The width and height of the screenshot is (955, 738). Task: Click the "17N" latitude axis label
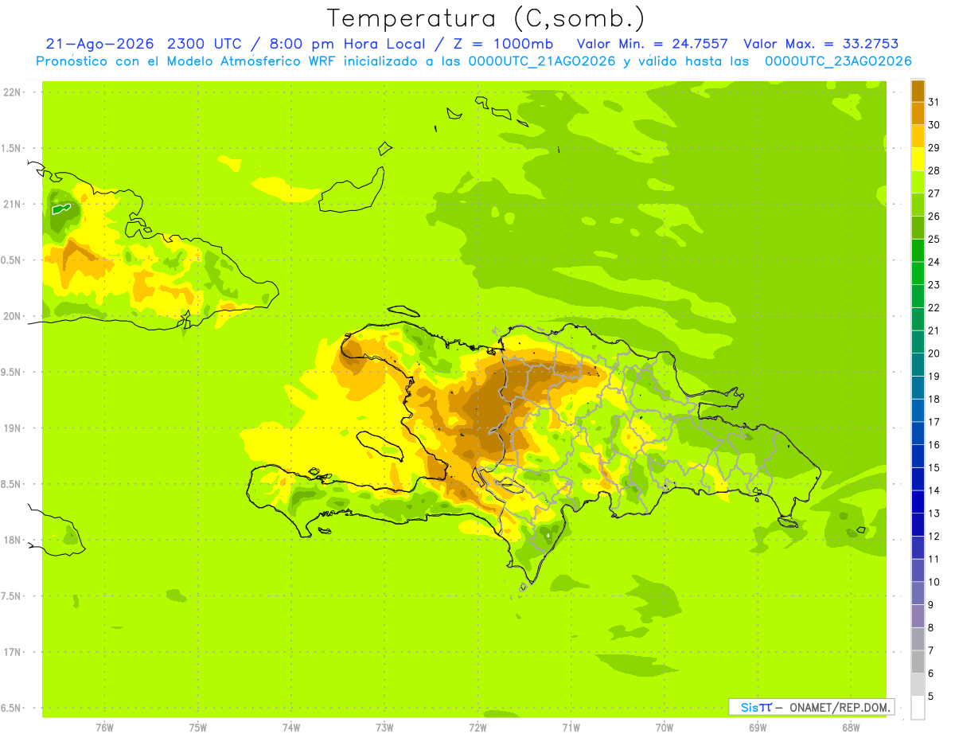(x=11, y=652)
